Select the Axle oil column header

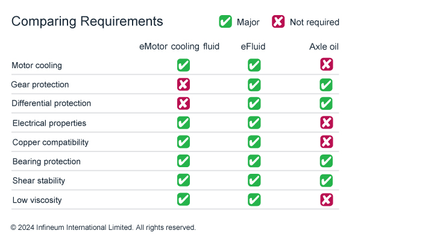tap(324, 46)
